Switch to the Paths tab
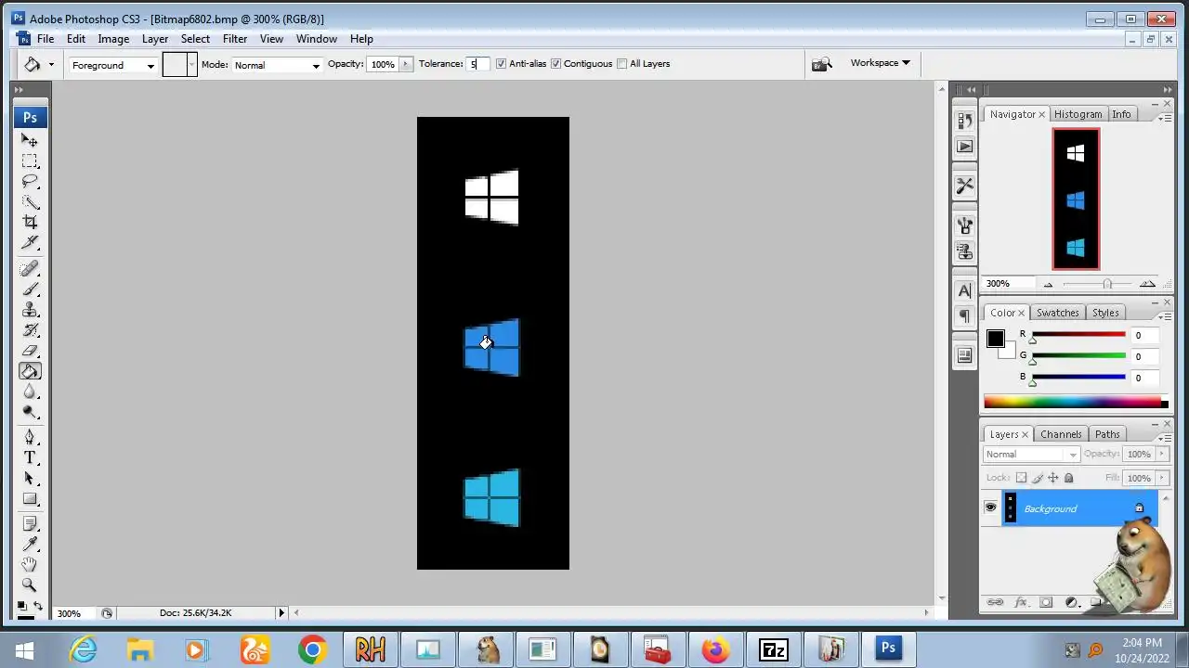 [1107, 434]
